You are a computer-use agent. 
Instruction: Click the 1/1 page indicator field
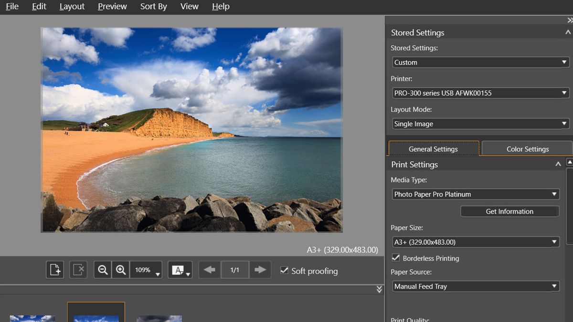tap(235, 270)
